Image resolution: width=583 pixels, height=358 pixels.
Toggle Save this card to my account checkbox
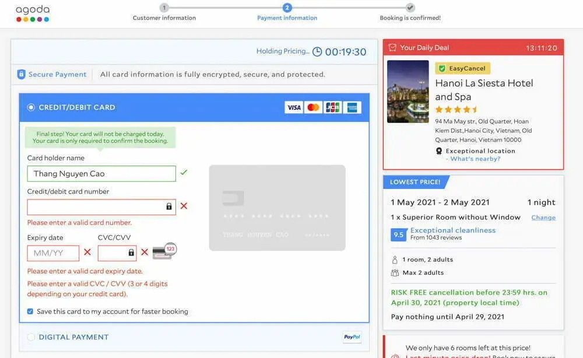(30, 311)
